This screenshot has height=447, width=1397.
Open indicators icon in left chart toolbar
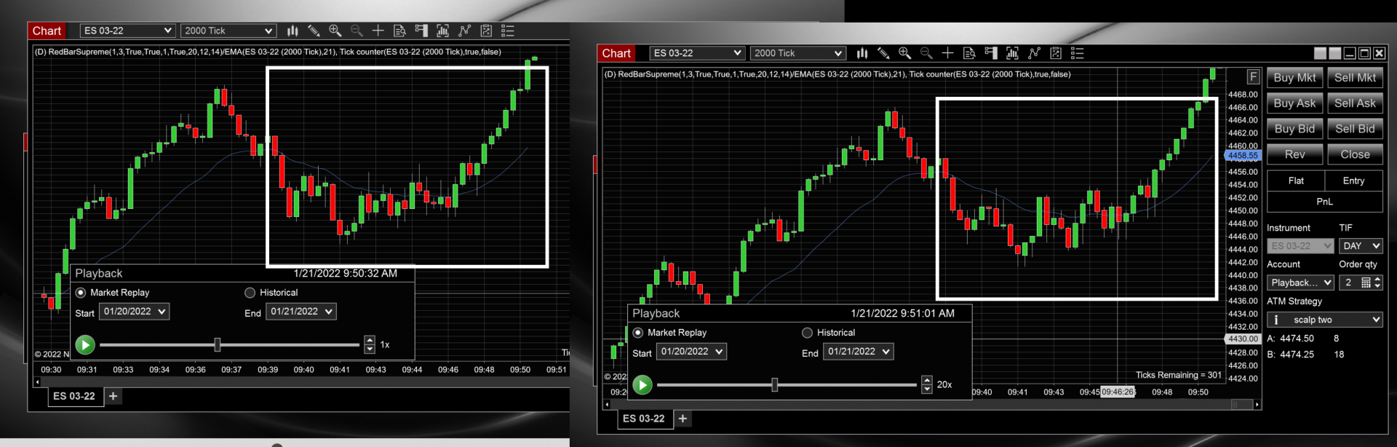442,31
